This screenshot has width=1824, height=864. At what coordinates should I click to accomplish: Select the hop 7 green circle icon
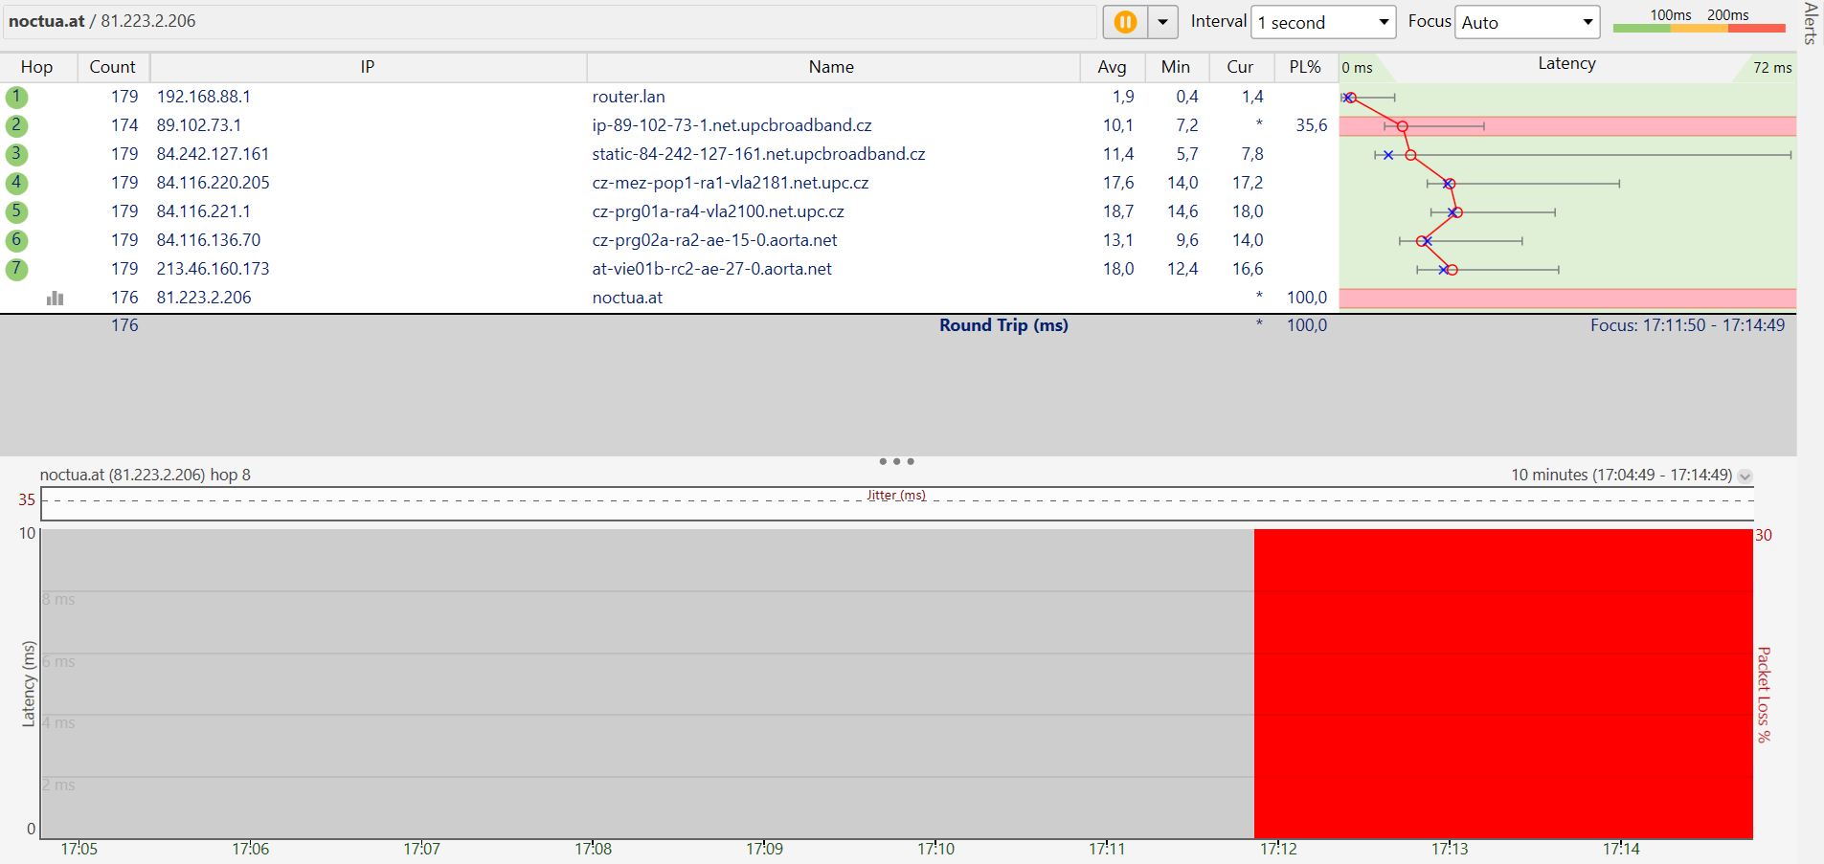click(x=16, y=269)
